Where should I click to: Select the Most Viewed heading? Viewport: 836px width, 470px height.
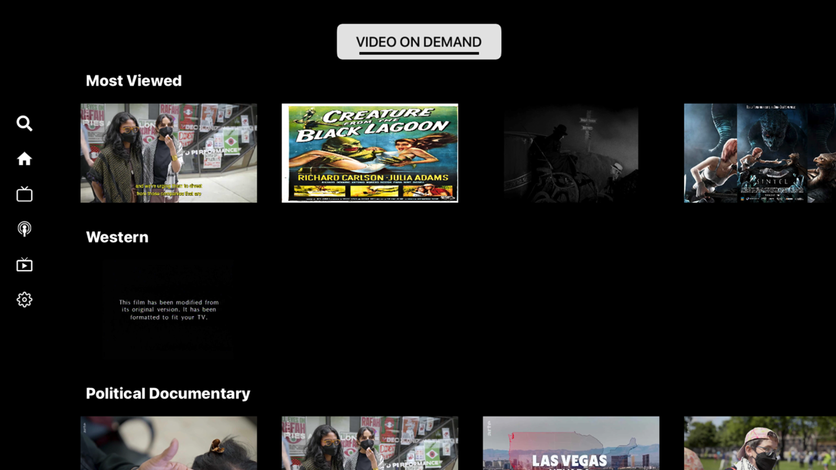point(134,81)
